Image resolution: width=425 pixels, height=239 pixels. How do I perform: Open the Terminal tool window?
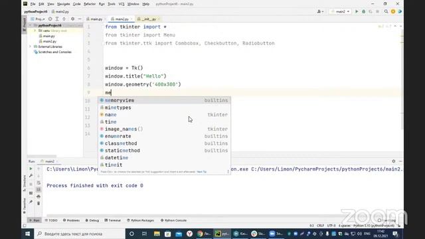(112, 220)
